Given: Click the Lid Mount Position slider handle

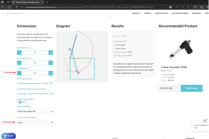Looking at the screenshot, I should (x=27, y=94).
